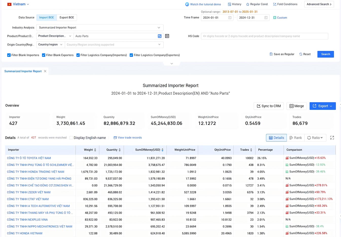Open CÔNG TY TNHH ZEDER VIỆT NAM

click(x=29, y=192)
